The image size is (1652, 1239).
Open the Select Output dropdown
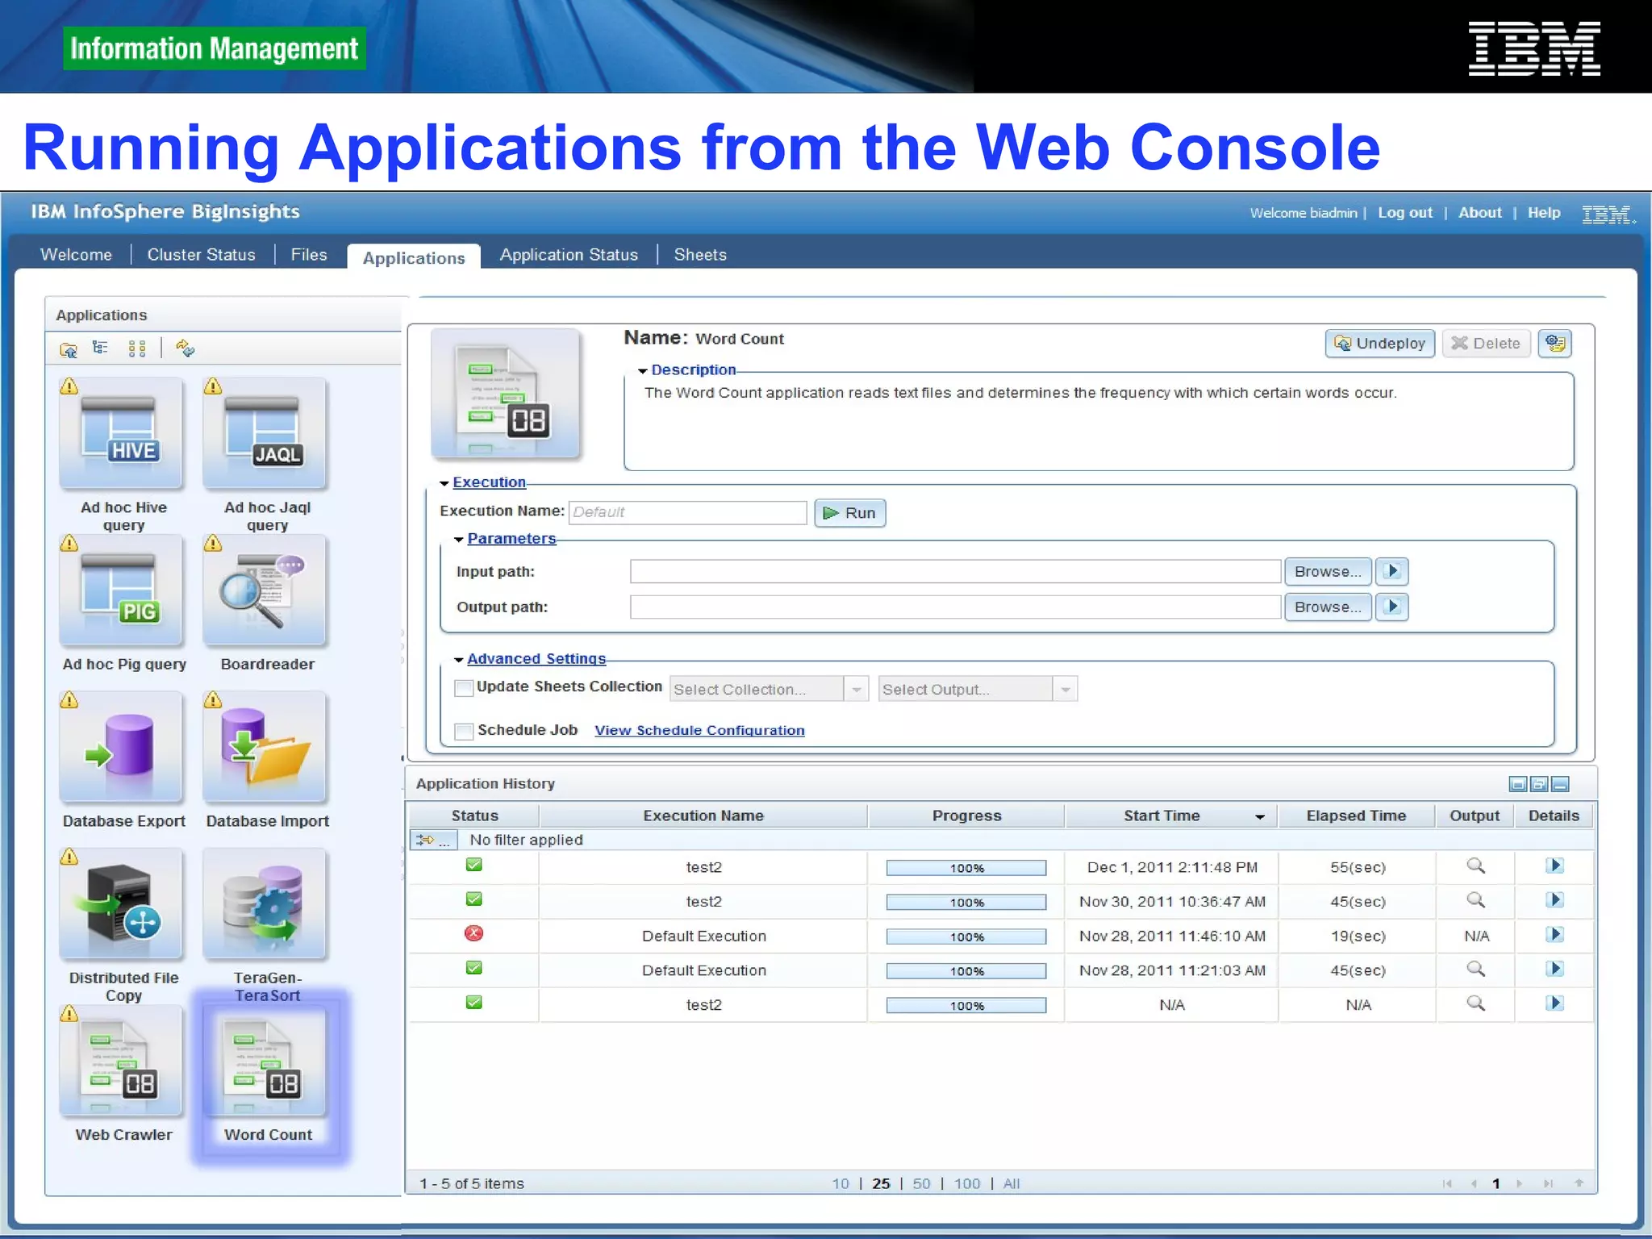[1065, 690]
